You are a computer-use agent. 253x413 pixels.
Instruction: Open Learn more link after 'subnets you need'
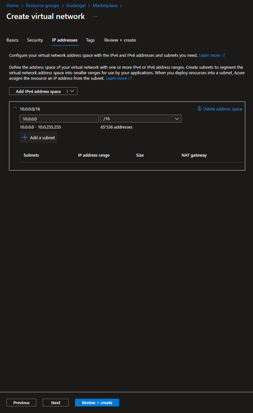pyautogui.click(x=209, y=55)
